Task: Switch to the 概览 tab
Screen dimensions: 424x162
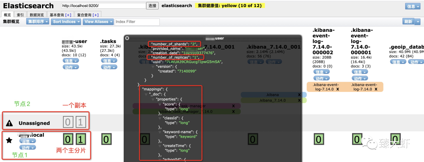Action: tap(7, 15)
